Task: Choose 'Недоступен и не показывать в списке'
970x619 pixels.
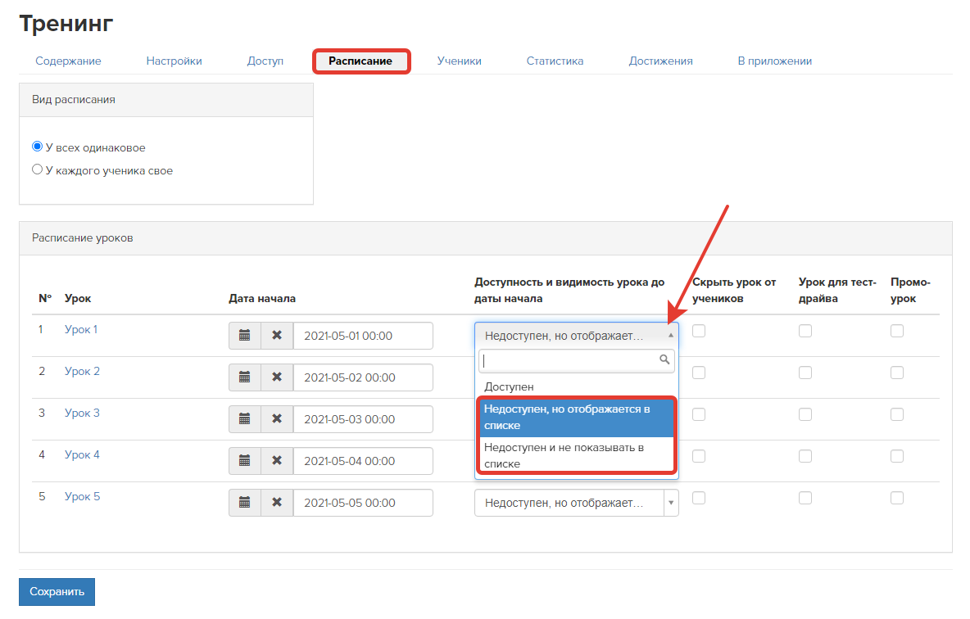Action: tap(577, 456)
